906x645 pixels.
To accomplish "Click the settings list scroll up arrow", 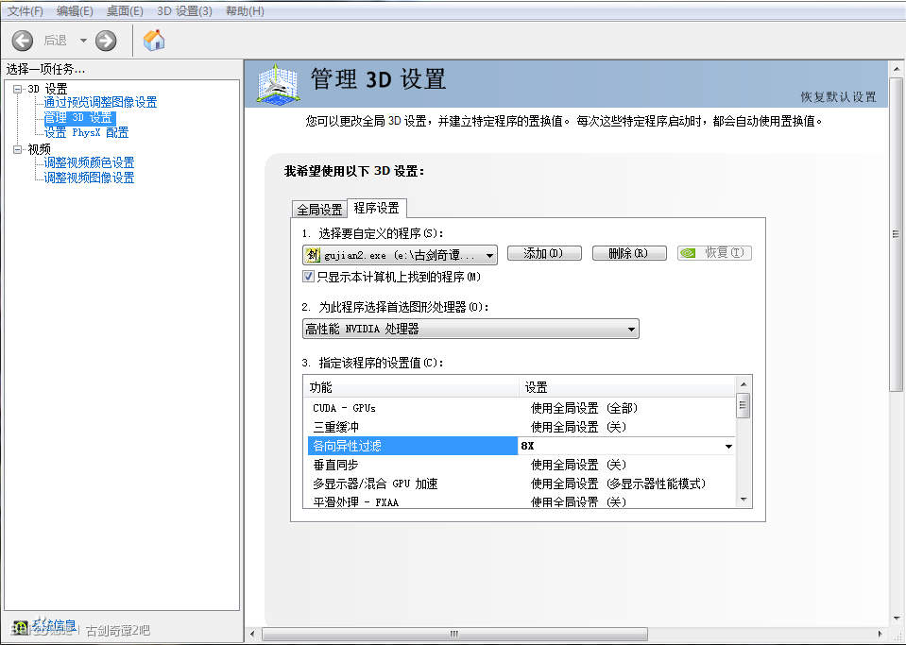I will [744, 384].
